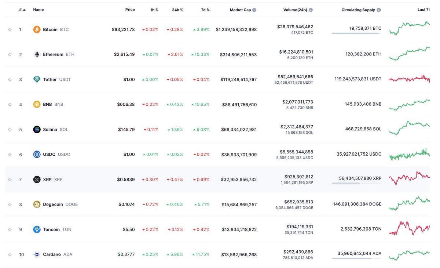Click USDC's circulating supply 35,927,921,752 USDC
The image size is (440, 268).
359,154
